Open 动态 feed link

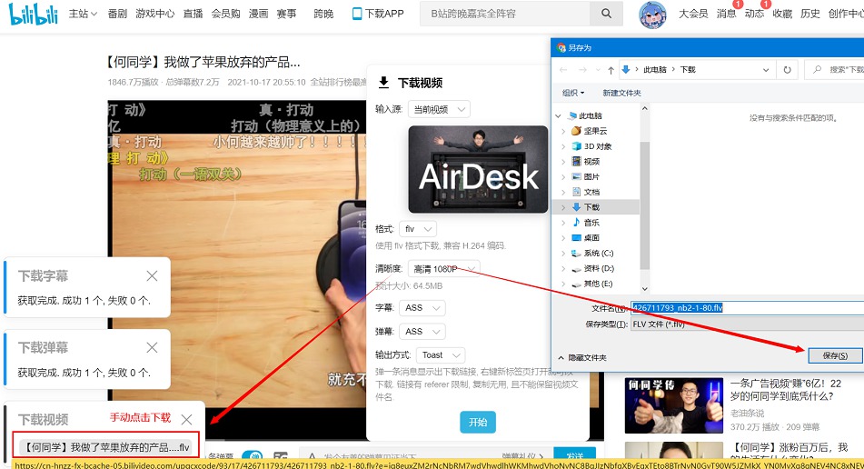[x=754, y=14]
